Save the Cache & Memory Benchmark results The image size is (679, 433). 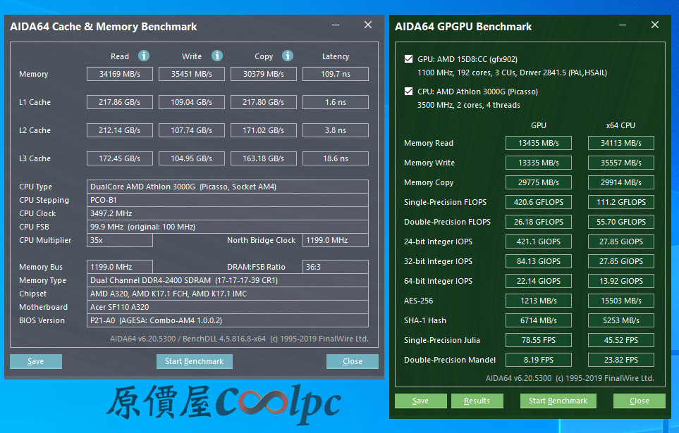(x=36, y=361)
